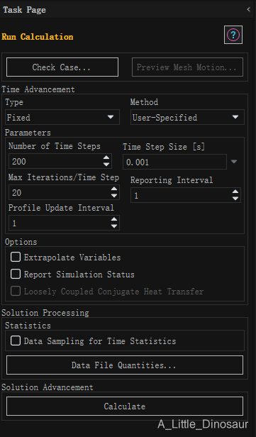
Task: Decrease Profile Update Interval value
Action: pyautogui.click(x=114, y=226)
